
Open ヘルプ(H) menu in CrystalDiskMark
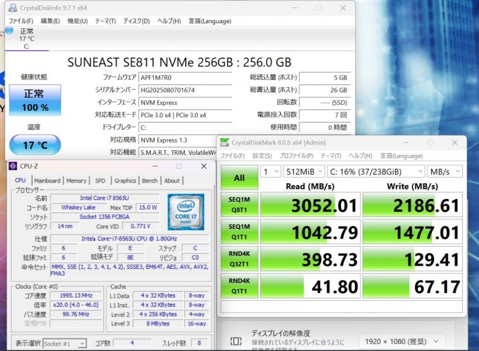[x=361, y=156]
